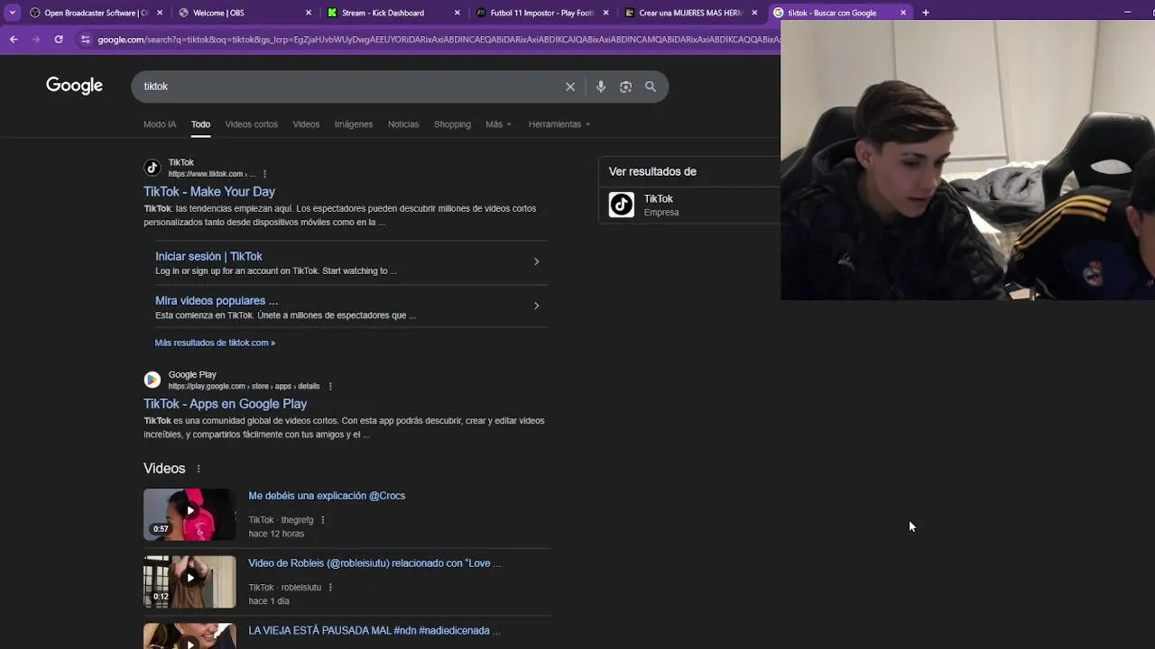Open Video de Robleis result link
1155x649 pixels.
pyautogui.click(x=374, y=563)
